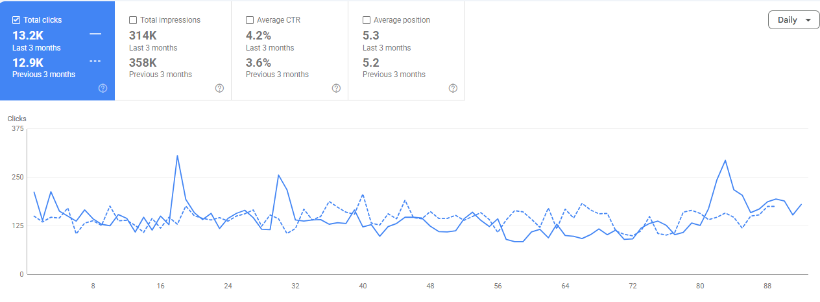Click the Daily dropdown arrow
The height and width of the screenshot is (302, 820).
click(808, 20)
